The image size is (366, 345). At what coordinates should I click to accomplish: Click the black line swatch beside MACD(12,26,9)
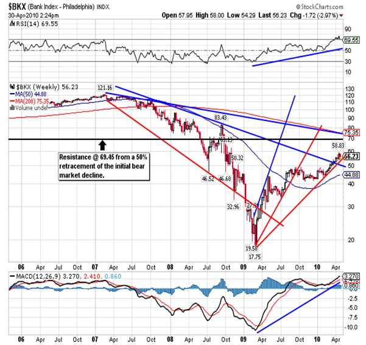coord(12,277)
